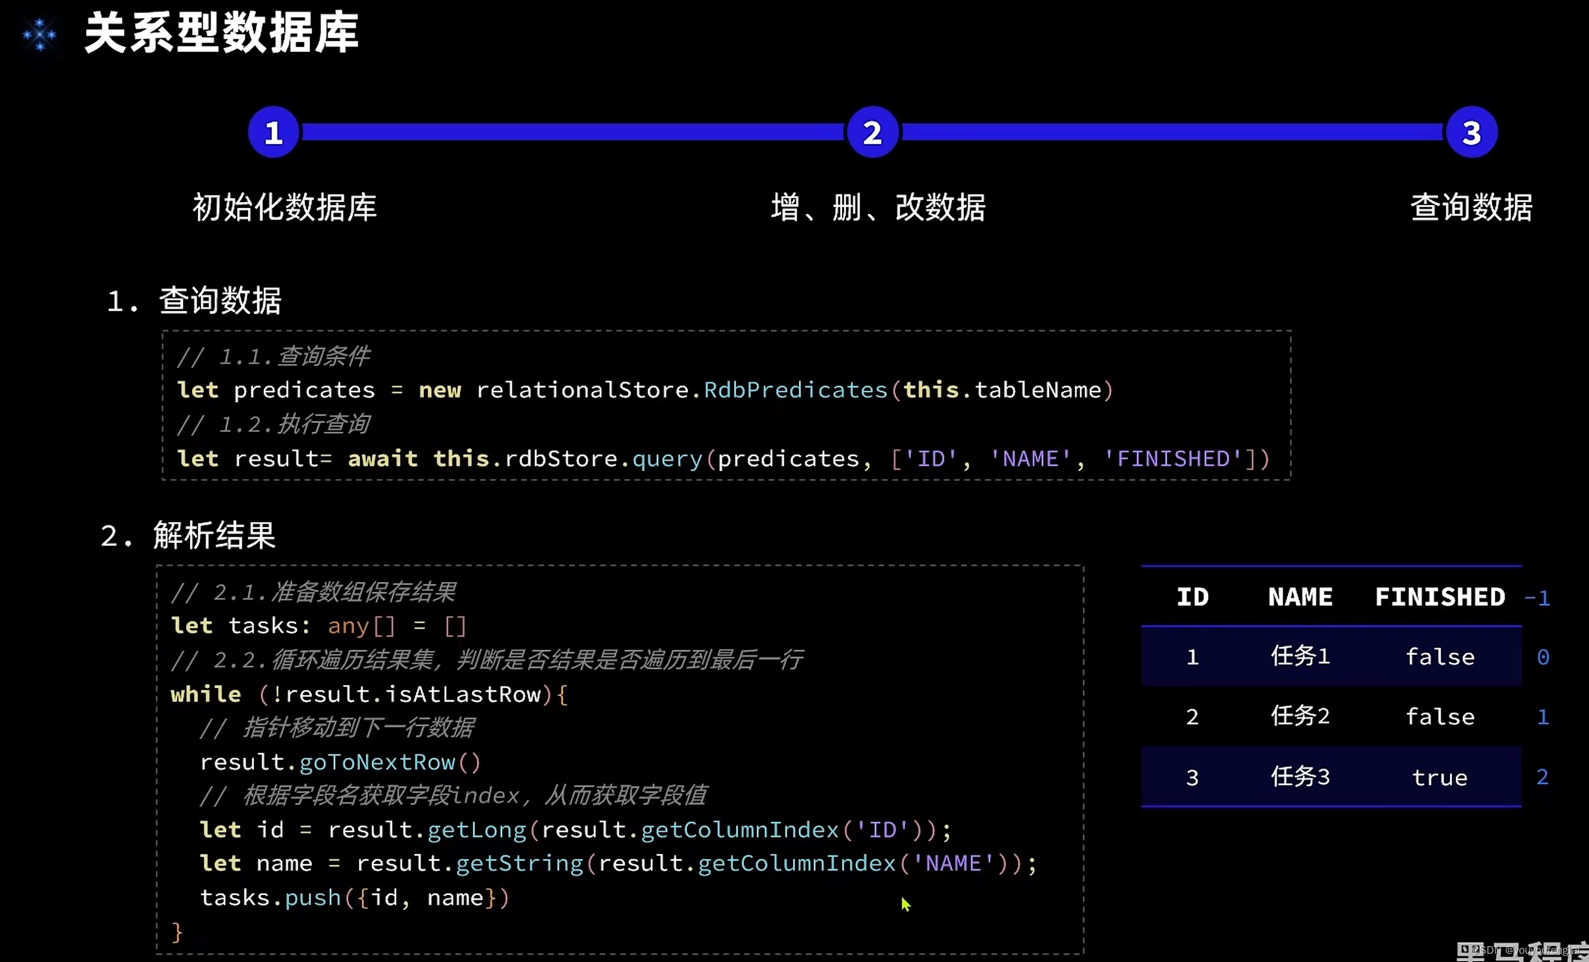Click the comment 根据字段名获取字段index
Viewport: 1589px width, 962px height.
[453, 795]
